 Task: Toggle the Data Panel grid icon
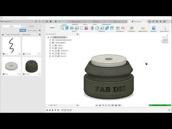click(x=47, y=21)
